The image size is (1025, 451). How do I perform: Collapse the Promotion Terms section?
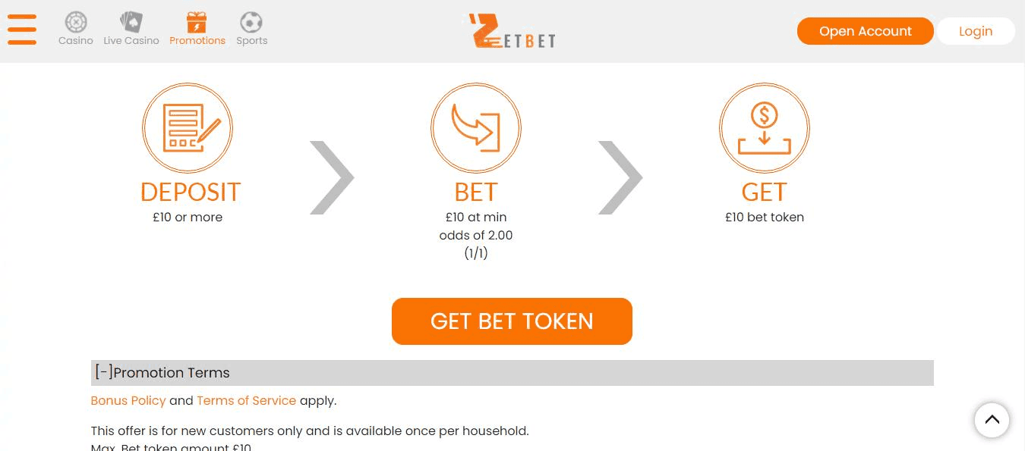(104, 373)
